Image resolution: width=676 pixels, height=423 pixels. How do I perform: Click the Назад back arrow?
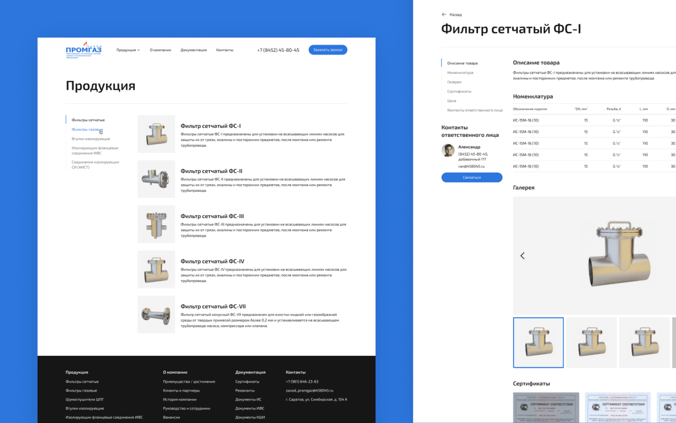coord(444,14)
